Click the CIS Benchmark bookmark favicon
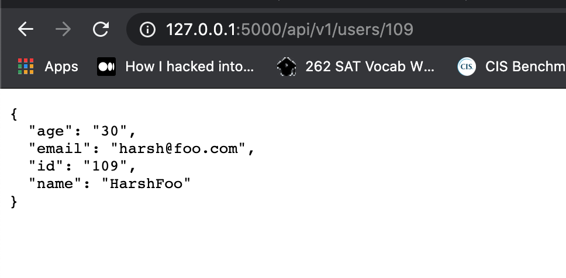 pos(467,67)
